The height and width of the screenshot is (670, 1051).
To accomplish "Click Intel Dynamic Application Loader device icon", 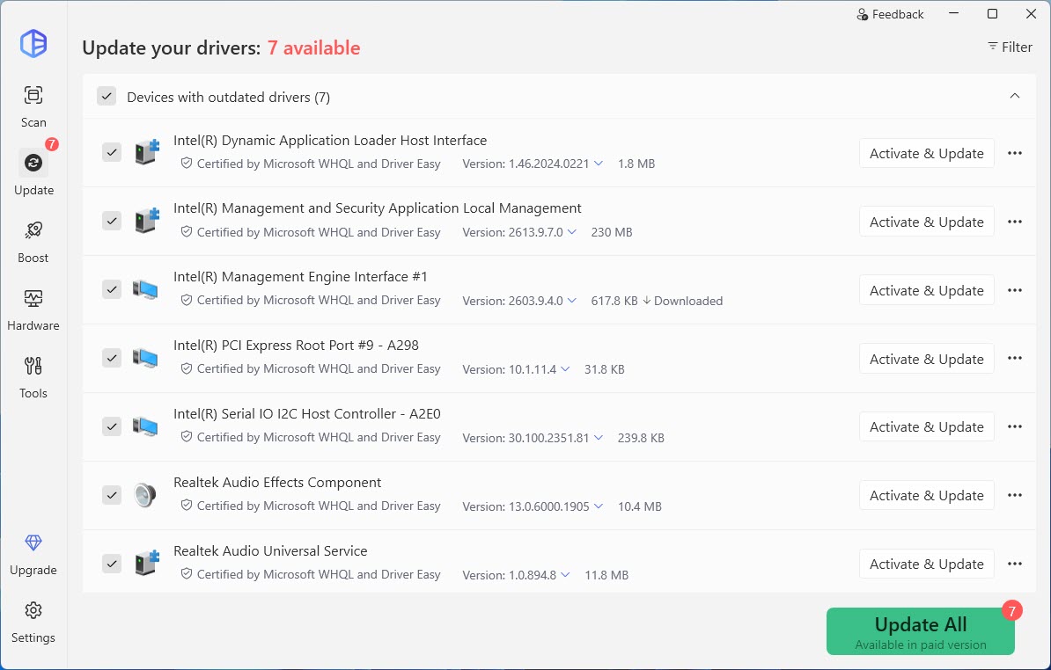I will (146, 152).
